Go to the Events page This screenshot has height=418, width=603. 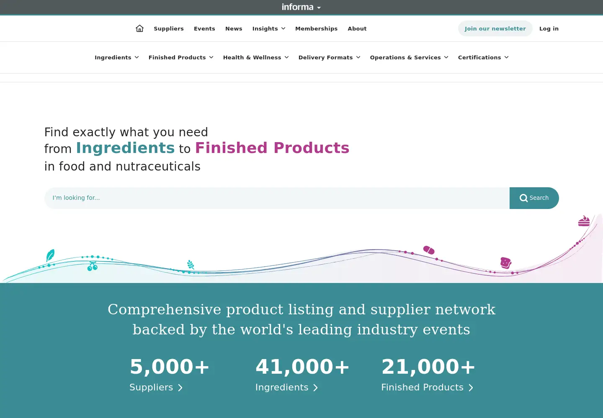204,28
